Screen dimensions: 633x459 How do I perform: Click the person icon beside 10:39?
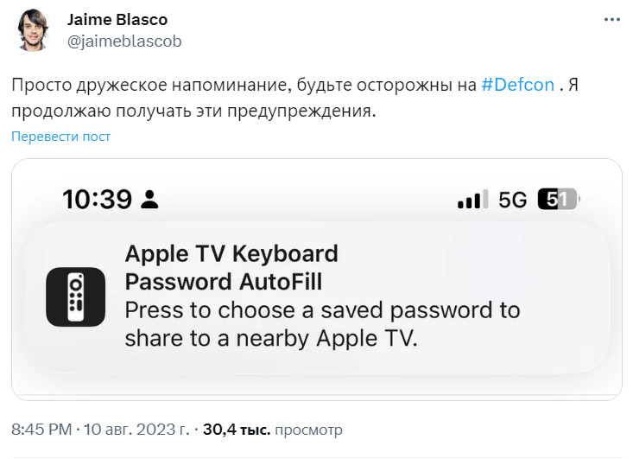tap(149, 199)
